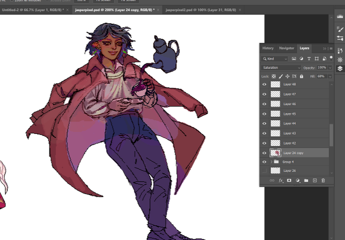This screenshot has height=240, width=345.
Task: Click the Fill 68% value field
Action: (322, 76)
